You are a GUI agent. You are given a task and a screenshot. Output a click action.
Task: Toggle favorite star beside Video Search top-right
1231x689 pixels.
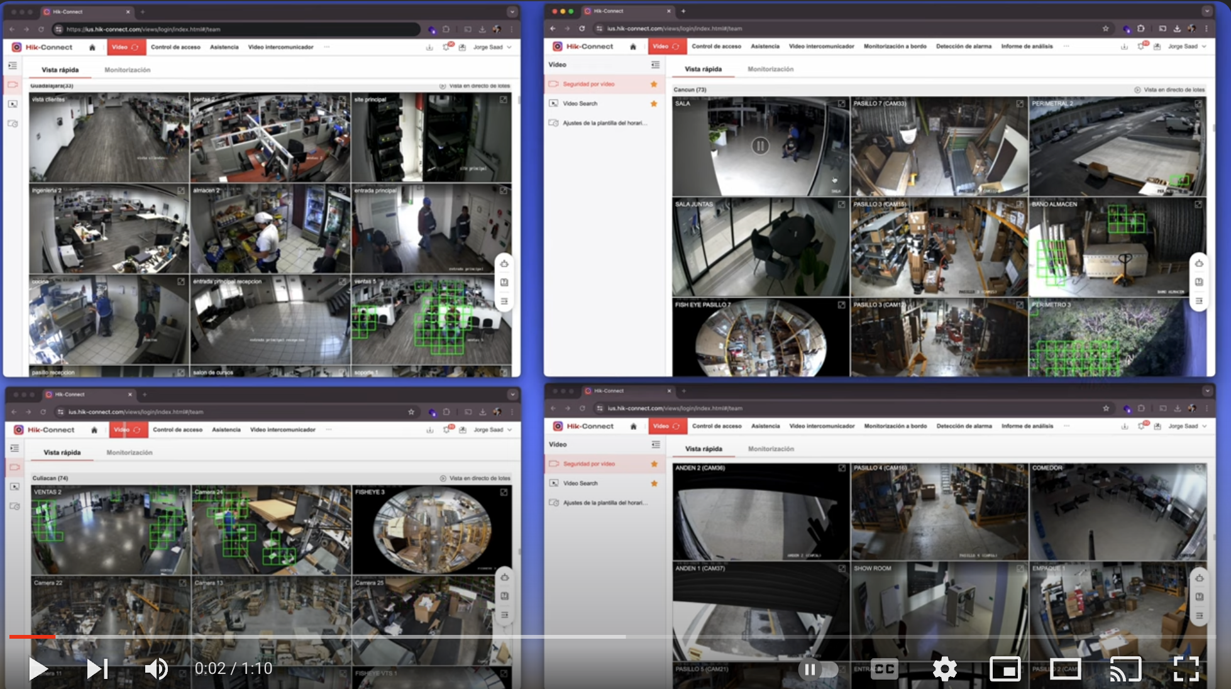click(x=654, y=104)
